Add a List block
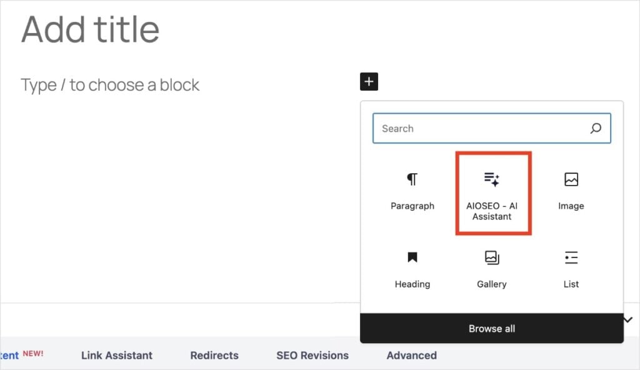 571,269
